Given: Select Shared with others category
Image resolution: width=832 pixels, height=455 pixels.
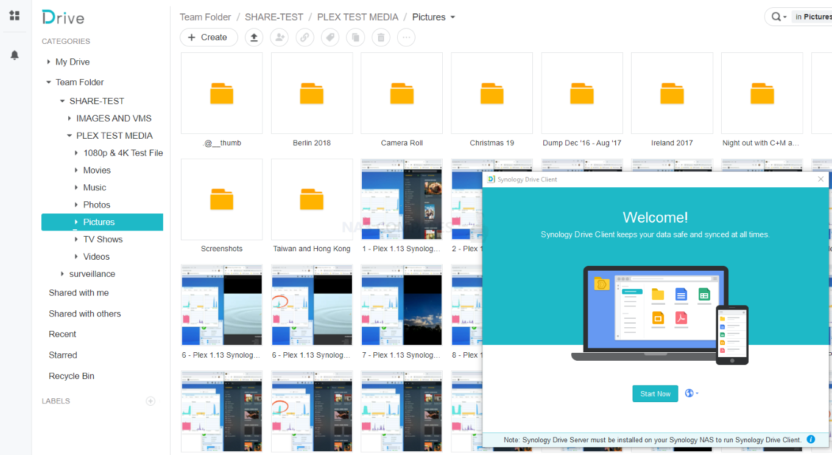Looking at the screenshot, I should 85,314.
